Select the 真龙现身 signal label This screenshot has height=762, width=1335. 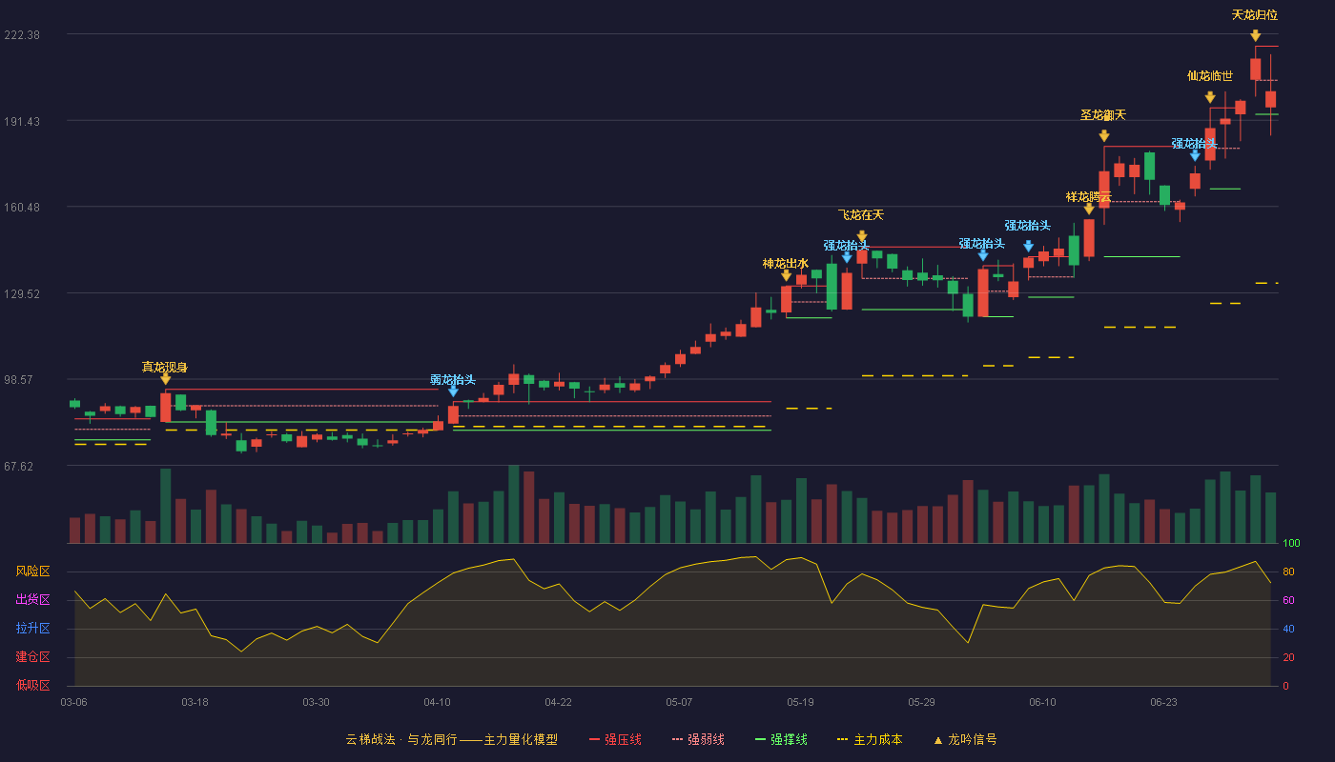[x=165, y=367]
